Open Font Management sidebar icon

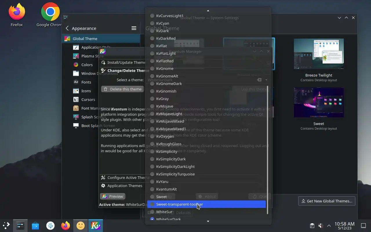pyautogui.click(x=76, y=108)
